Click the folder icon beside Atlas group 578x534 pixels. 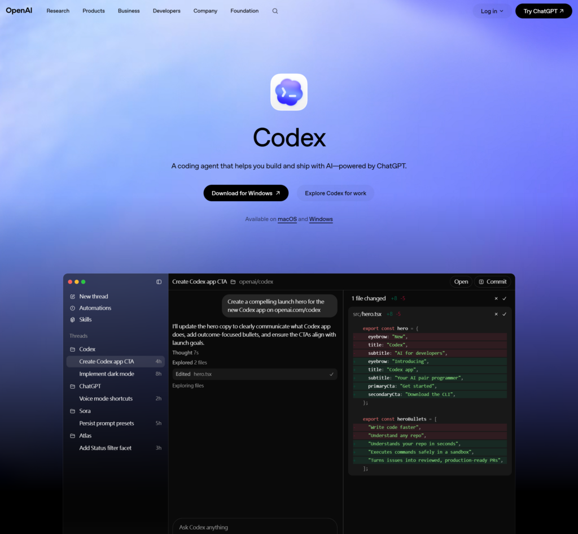coord(73,436)
